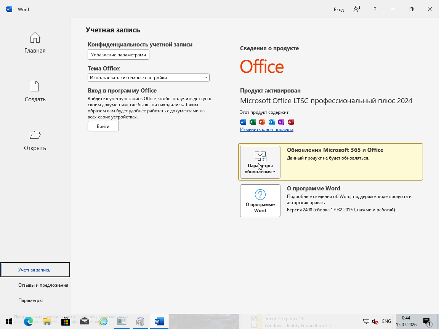Open the Создать (New) page
Image resolution: width=439 pixels, height=329 pixels.
[x=35, y=91]
